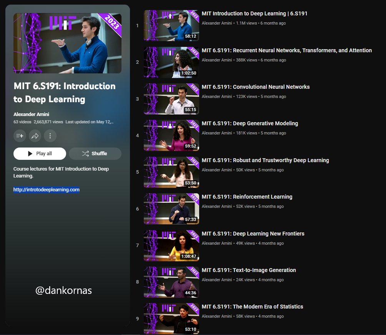Open thumbnail of video with 44:36 duration
This screenshot has height=335, width=386.
171,282
